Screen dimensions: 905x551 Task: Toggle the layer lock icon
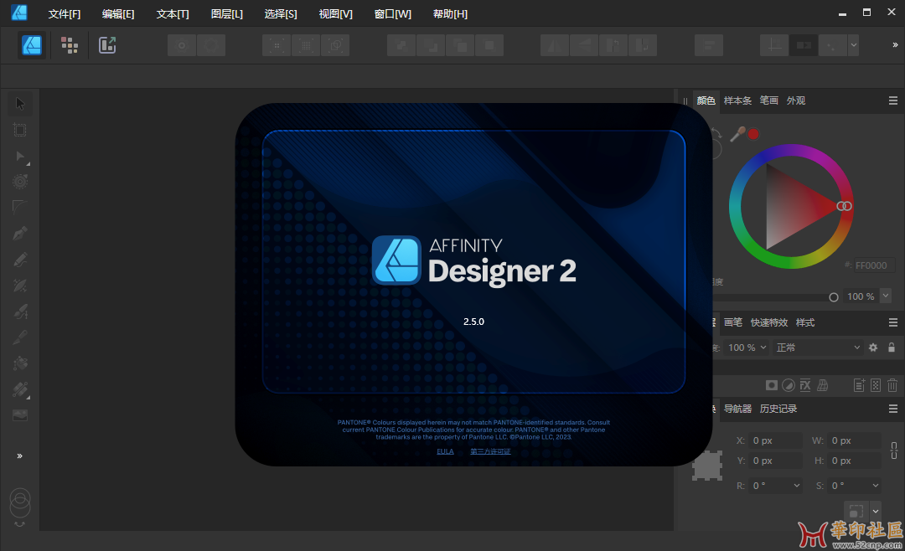(x=891, y=348)
